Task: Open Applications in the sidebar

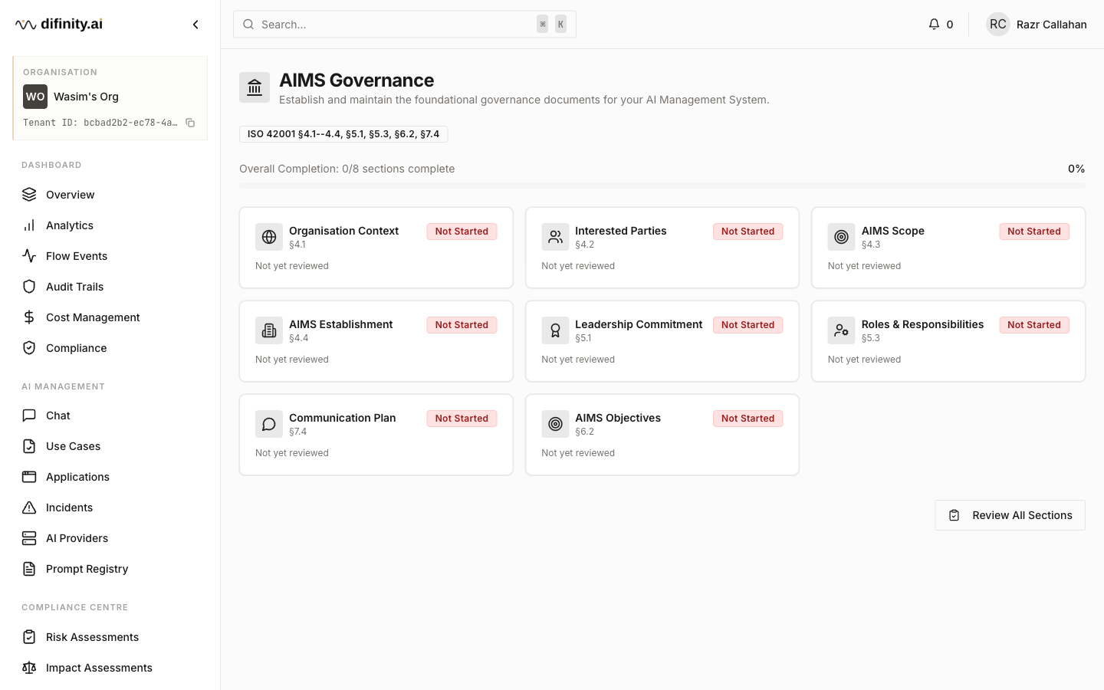Action: pyautogui.click(x=110, y=477)
